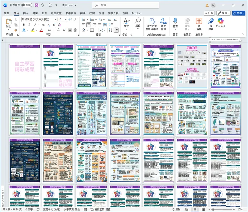Click the Distributed alignment icon
The width and height of the screenshot is (248, 212).
point(105,25)
